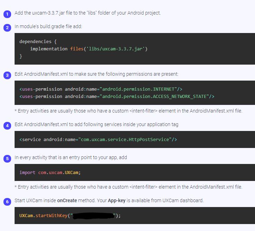Click the android.permission.INTERNET code line
Image resolution: width=255 pixels, height=231 pixels.
click(101, 89)
